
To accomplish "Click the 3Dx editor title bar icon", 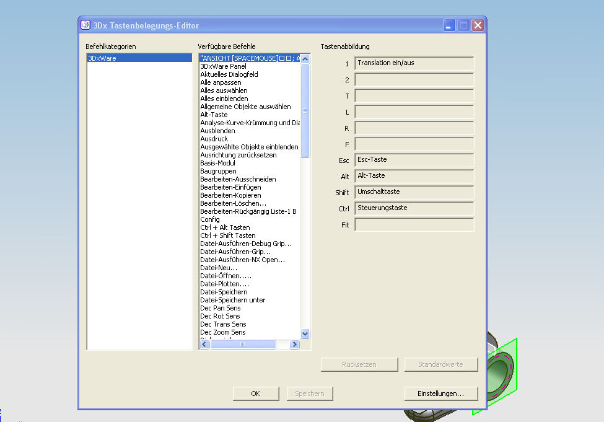I will click(85, 25).
